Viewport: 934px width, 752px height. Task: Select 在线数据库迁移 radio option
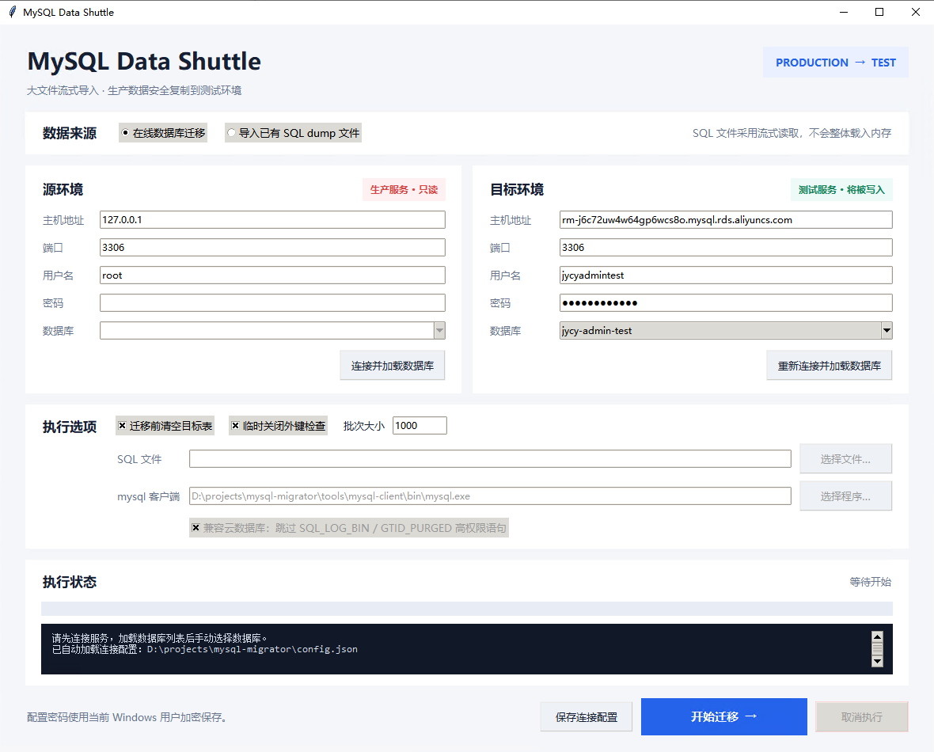pyautogui.click(x=163, y=133)
